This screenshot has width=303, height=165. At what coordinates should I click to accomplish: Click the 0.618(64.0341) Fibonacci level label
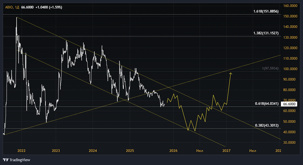click(x=267, y=104)
